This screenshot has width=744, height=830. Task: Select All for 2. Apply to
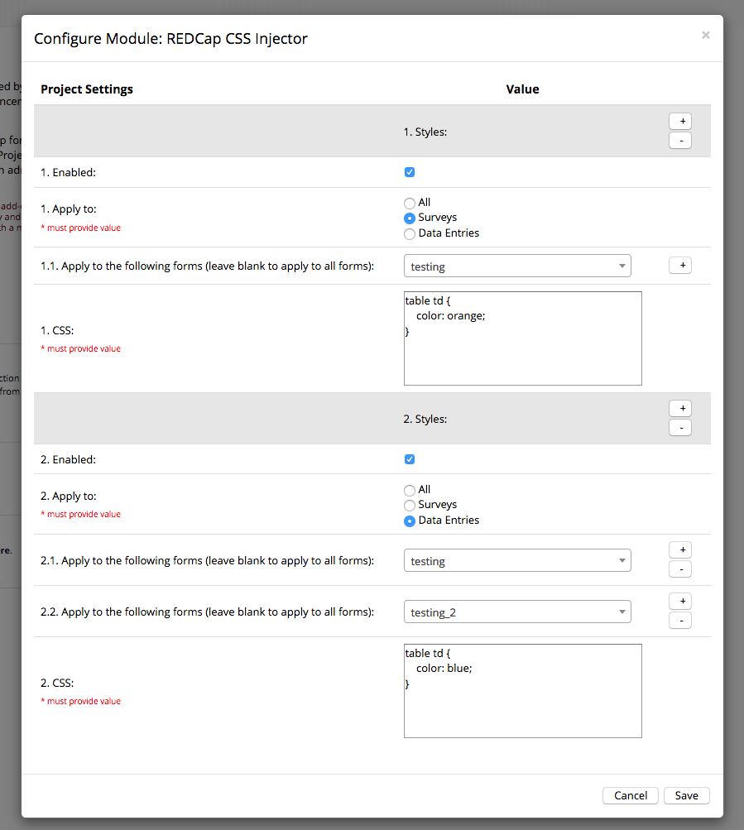click(410, 490)
